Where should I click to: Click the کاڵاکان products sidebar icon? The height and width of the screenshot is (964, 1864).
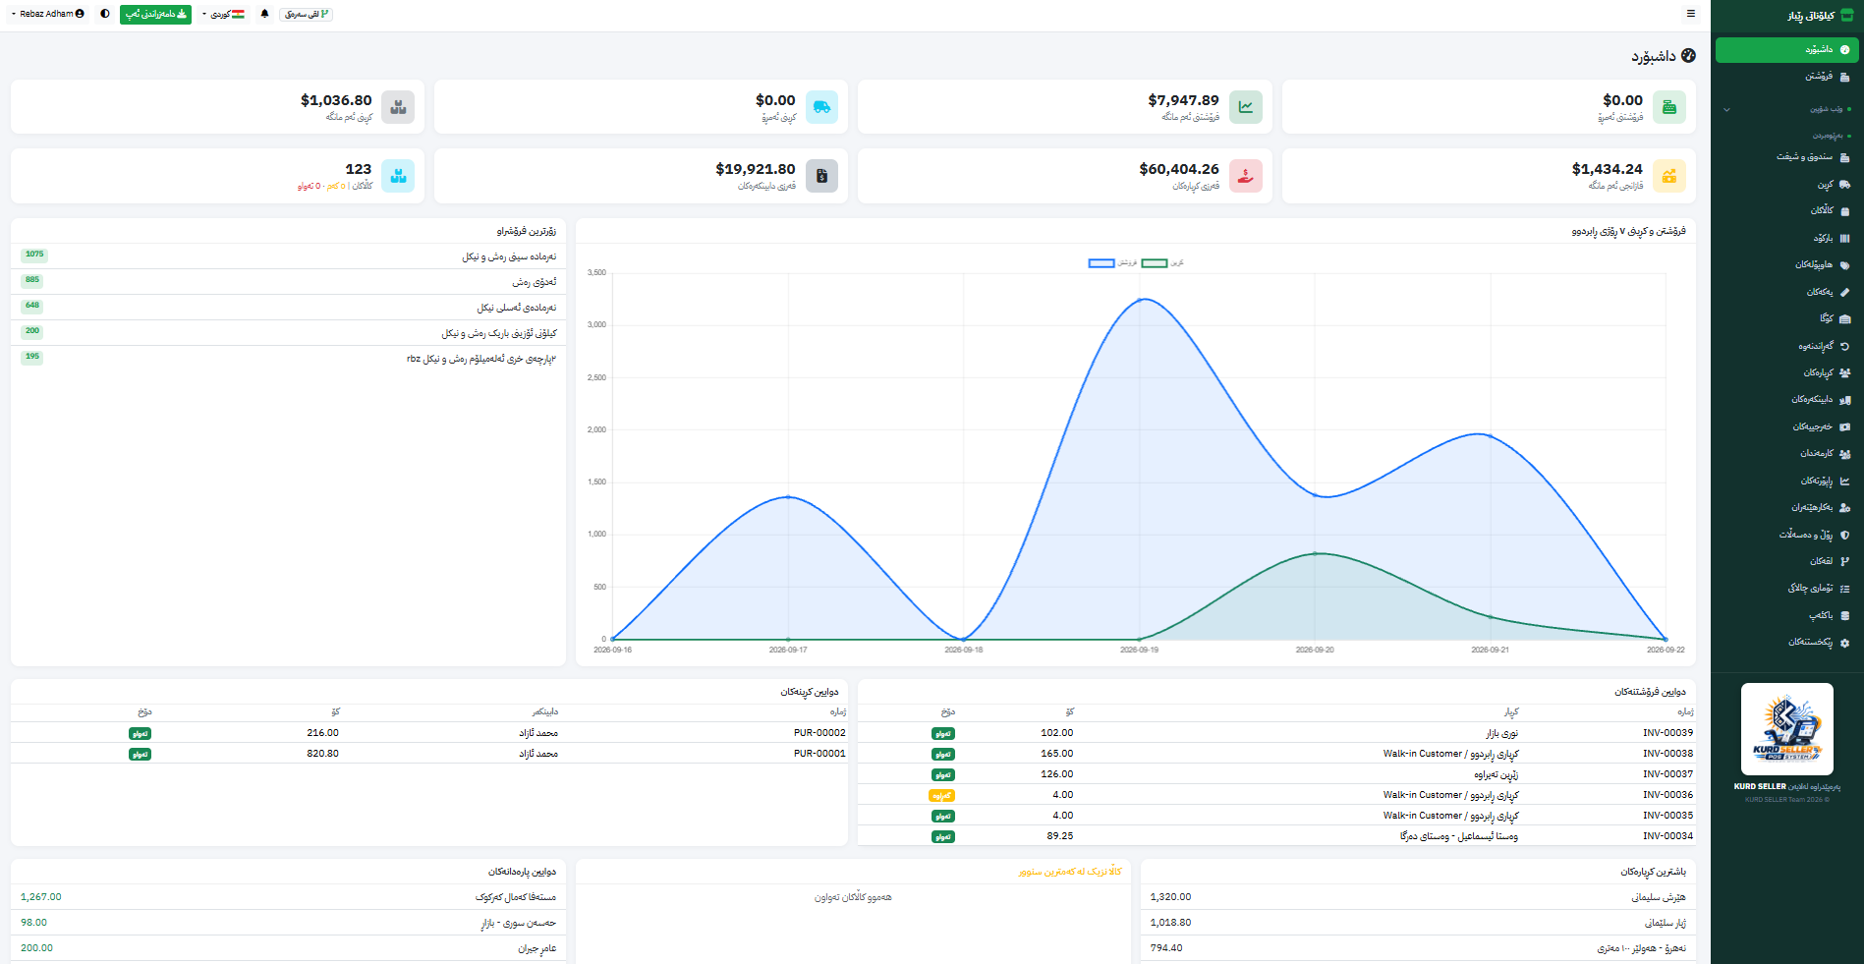point(1844,210)
